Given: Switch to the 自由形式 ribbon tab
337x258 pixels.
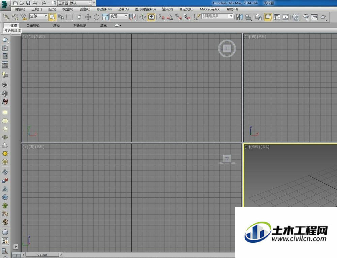Looking at the screenshot, I should pos(33,25).
